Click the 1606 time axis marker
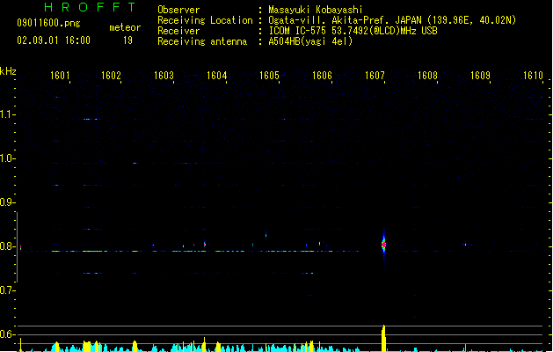This screenshot has height=352, width=553. point(322,76)
